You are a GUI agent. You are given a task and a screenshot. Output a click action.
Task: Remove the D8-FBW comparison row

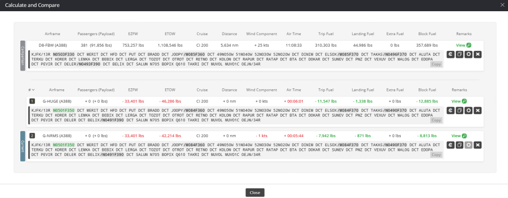[477, 54]
